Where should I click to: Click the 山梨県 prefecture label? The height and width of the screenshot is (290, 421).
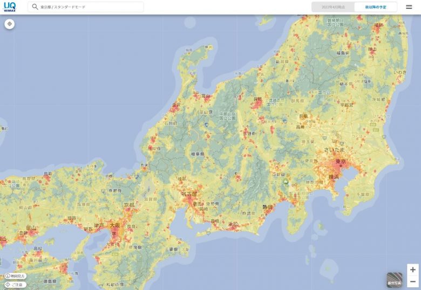(279, 175)
